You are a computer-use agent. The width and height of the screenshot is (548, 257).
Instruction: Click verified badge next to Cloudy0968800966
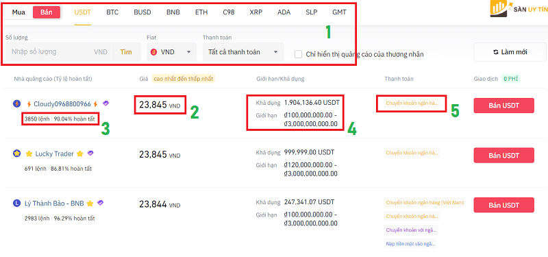(105, 103)
